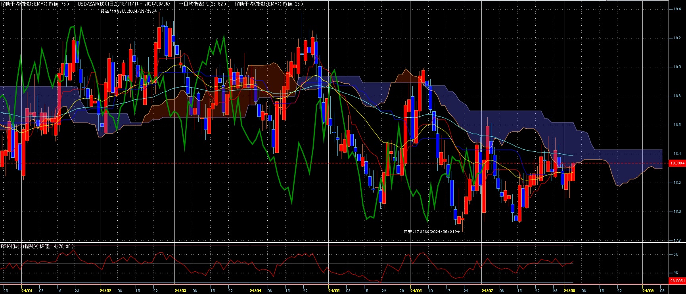Viewport: 686px width, 294px height.
Task: Click the 24/04 date marker
Action: 255,291
